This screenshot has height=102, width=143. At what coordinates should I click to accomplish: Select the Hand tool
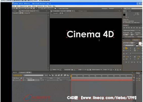click(x=17, y=9)
